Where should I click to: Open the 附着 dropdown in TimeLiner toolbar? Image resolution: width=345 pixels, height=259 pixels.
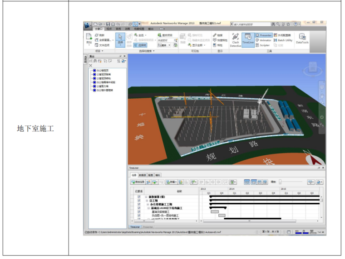point(171,182)
